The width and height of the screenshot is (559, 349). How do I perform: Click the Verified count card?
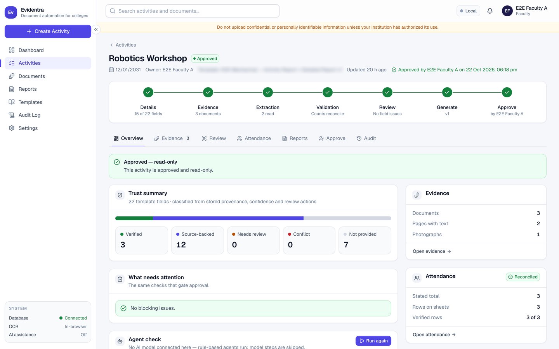[x=142, y=240]
